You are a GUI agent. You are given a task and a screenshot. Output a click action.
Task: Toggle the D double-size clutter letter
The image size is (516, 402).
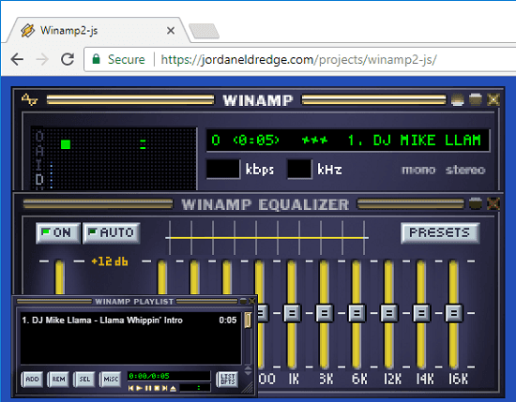tap(39, 179)
